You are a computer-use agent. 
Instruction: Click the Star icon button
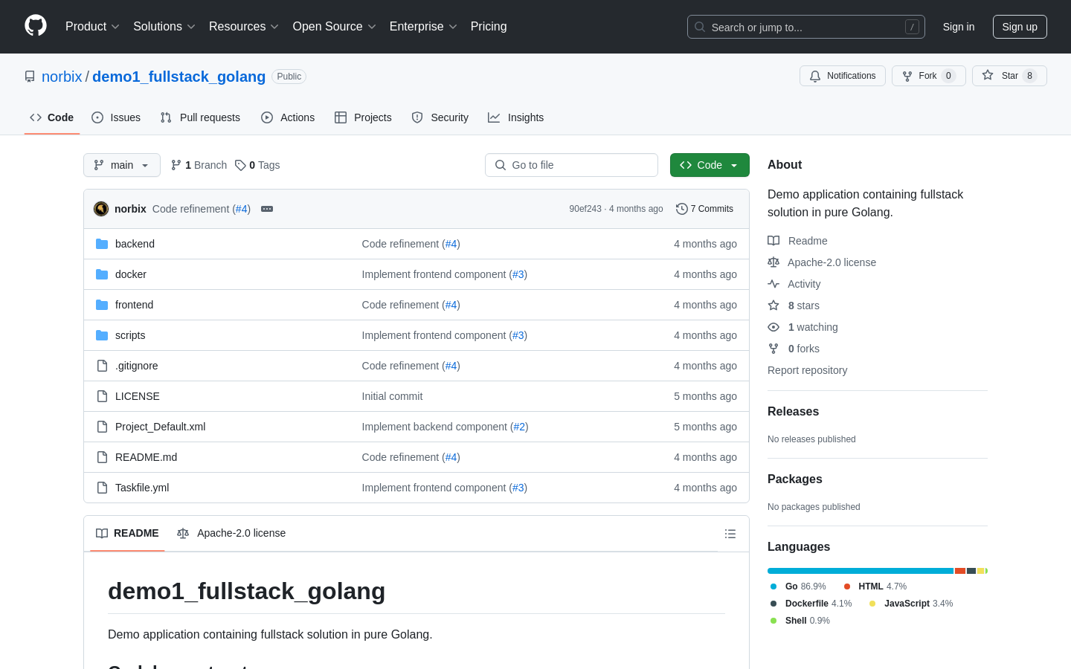pos(1009,76)
